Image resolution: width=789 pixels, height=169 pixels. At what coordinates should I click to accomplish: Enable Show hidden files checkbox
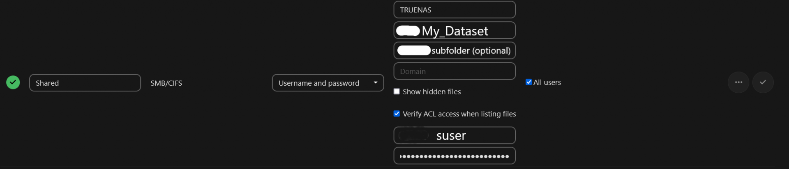tap(397, 91)
